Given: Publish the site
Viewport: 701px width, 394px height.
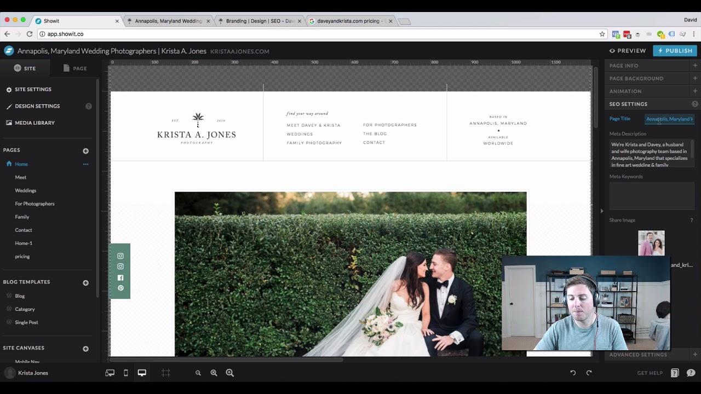Looking at the screenshot, I should tap(675, 51).
